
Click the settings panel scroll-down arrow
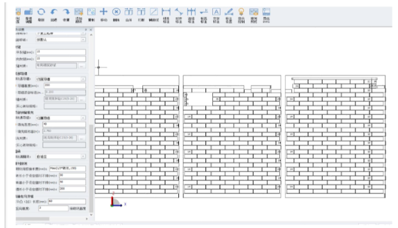click(91, 215)
